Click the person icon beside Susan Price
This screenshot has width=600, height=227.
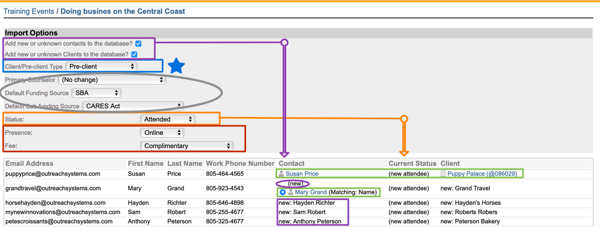pos(281,174)
